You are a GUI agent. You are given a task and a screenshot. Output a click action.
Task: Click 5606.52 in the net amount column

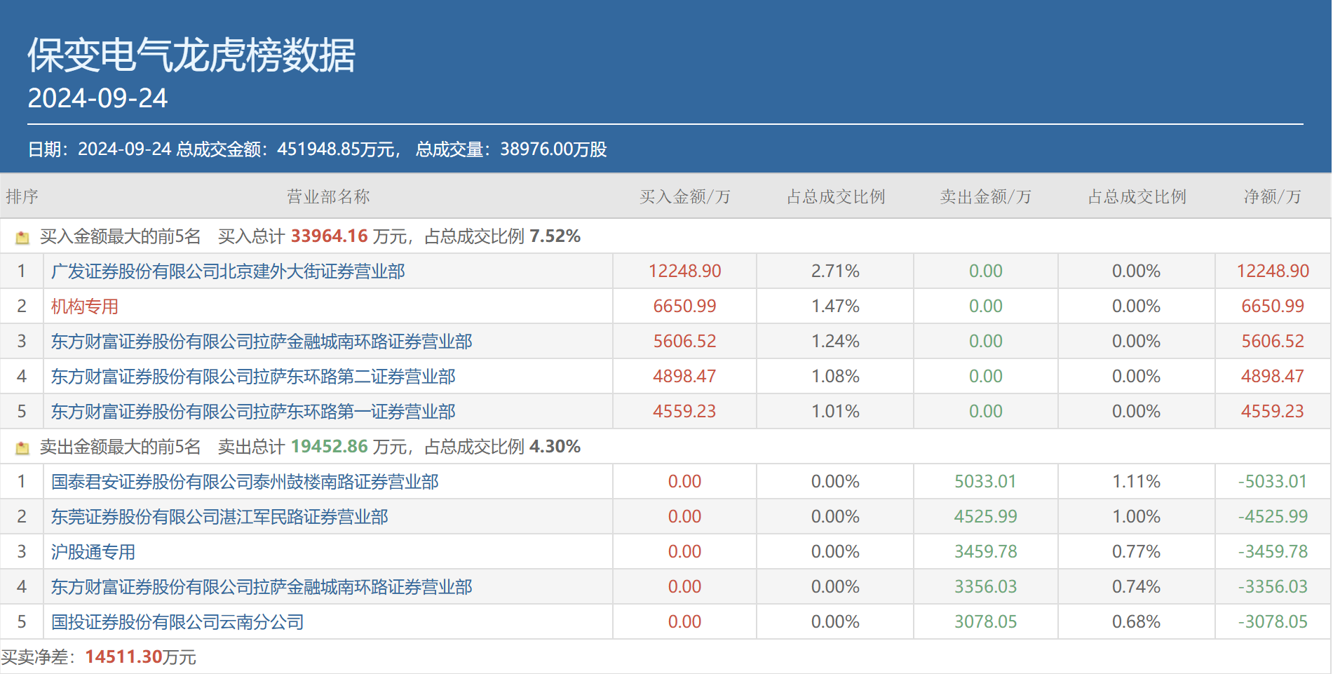1273,342
